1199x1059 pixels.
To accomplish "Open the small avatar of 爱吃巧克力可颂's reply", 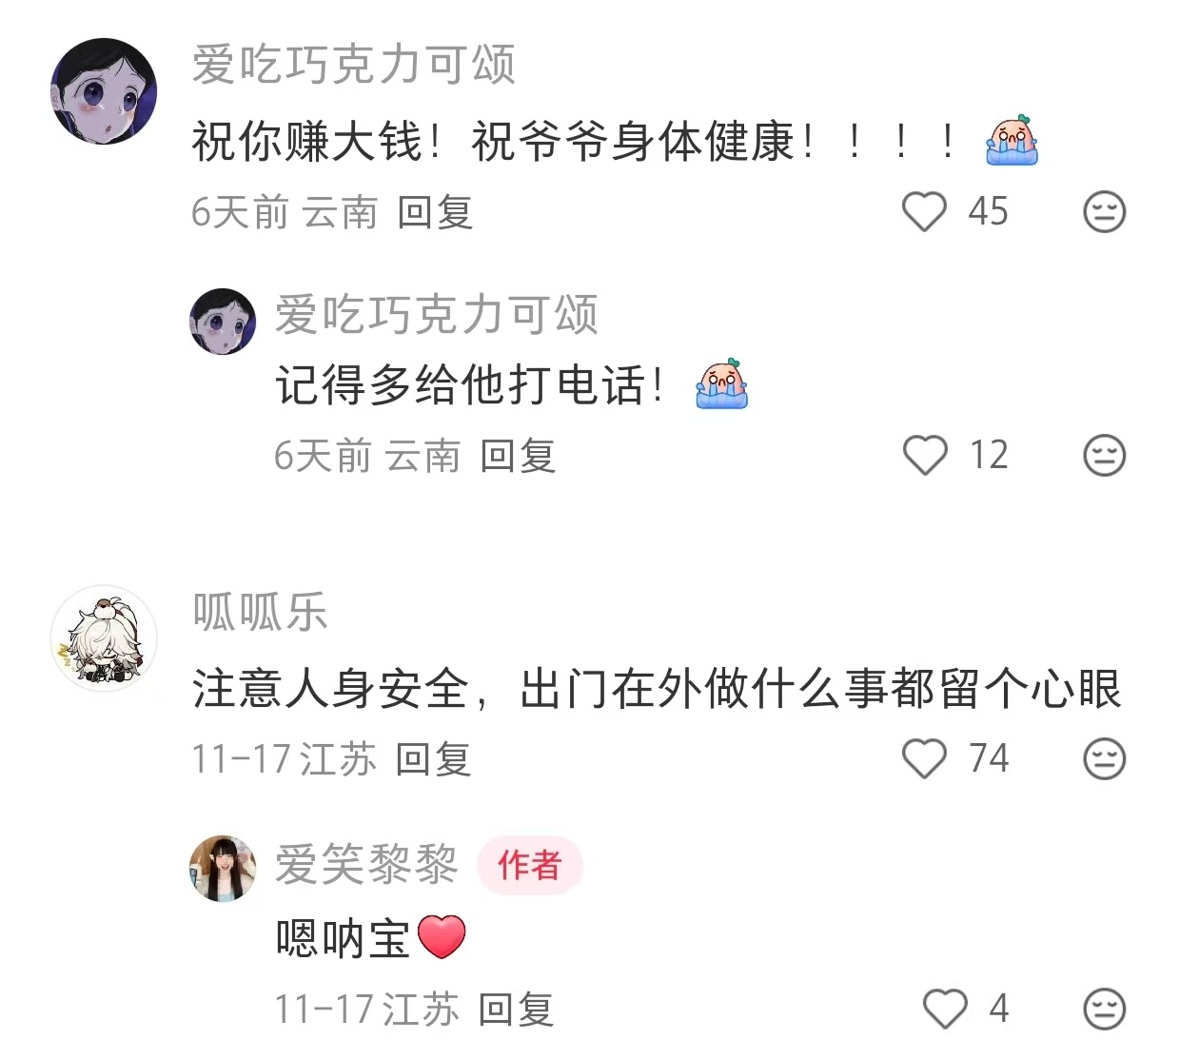I will tap(223, 322).
